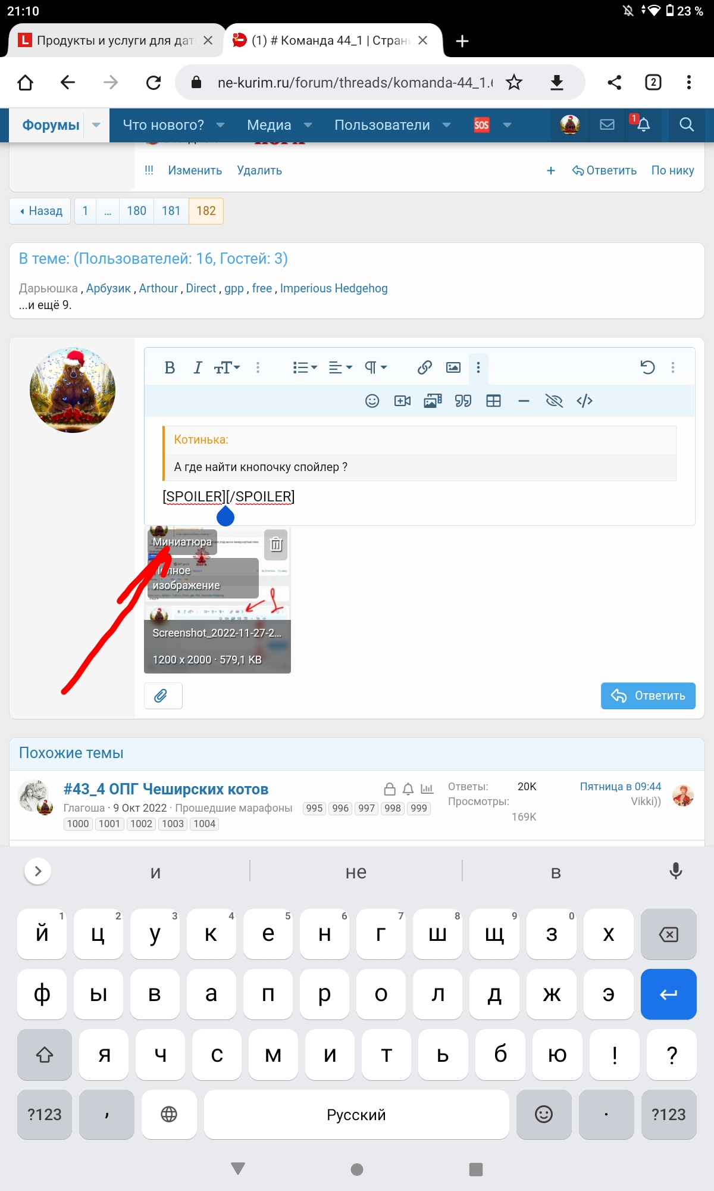This screenshot has height=1191, width=714.
Task: Toggle the keyboard shift key
Action: point(45,1055)
